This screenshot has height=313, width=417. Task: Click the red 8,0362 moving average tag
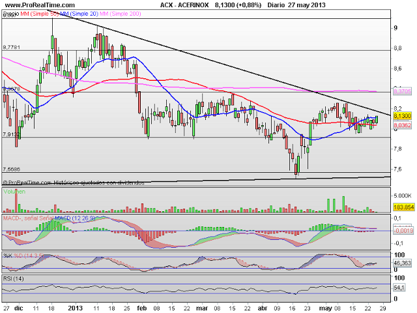(x=403, y=125)
